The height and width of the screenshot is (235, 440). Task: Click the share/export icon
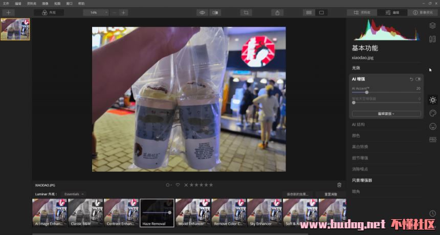pyautogui.click(x=277, y=12)
